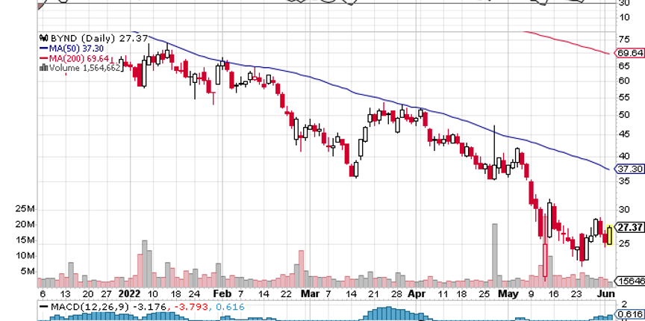Click the 2022 year label on date axis
645x321 pixels.
click(x=129, y=294)
